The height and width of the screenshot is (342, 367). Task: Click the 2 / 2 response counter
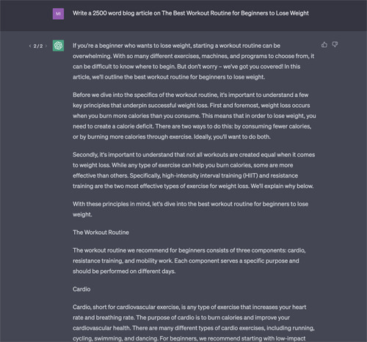tap(38, 46)
